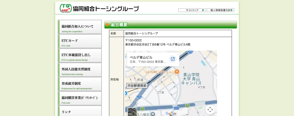This screenshot has height=116, width=294.
Task: Toggle map camera controls button
Action: (210, 109)
